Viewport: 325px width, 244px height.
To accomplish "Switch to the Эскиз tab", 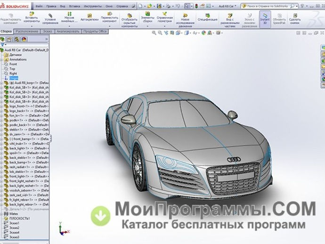I will pyautogui.click(x=47, y=32).
